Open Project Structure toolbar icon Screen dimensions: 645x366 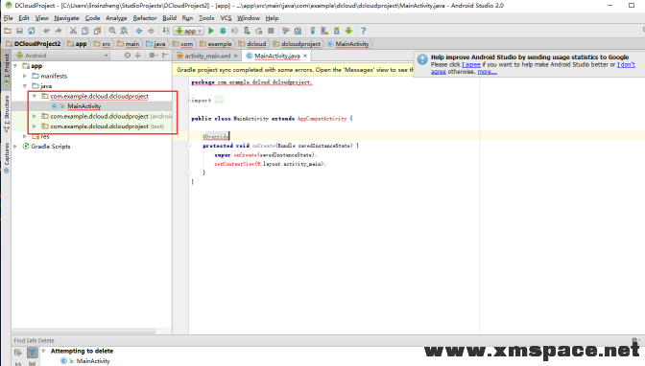click(x=298, y=31)
